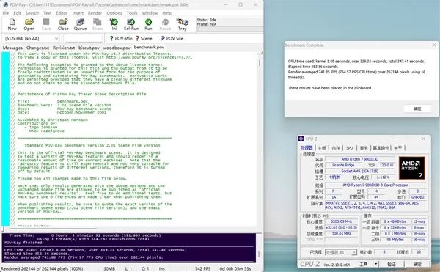
Task: Switch to the benchmark score tab in CPU-Z
Action: pos(381,148)
